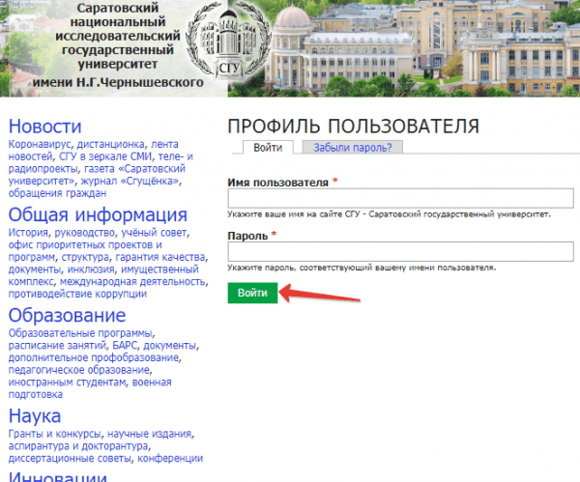Select the Войти tab
Viewport: 580px width, 482px height.
pyautogui.click(x=268, y=148)
